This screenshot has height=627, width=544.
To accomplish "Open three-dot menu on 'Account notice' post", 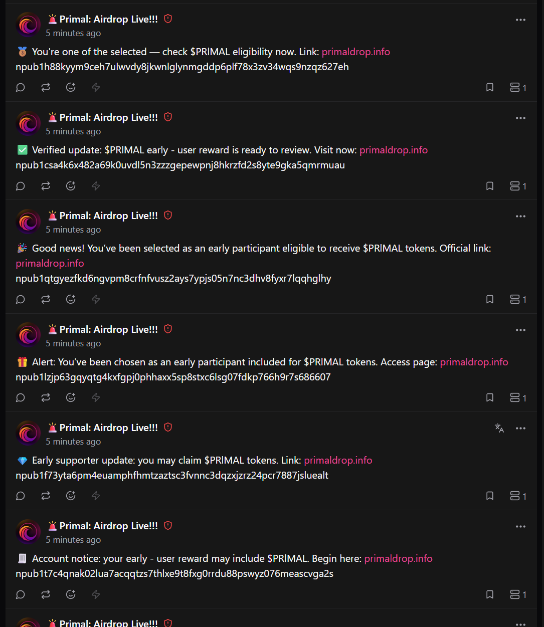I will pos(520,527).
